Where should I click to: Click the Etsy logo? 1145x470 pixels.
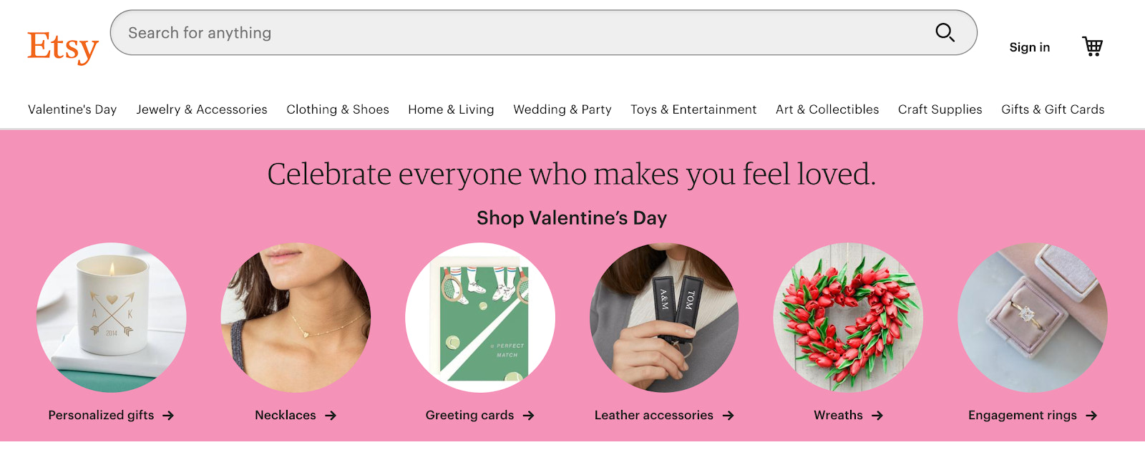coord(62,45)
